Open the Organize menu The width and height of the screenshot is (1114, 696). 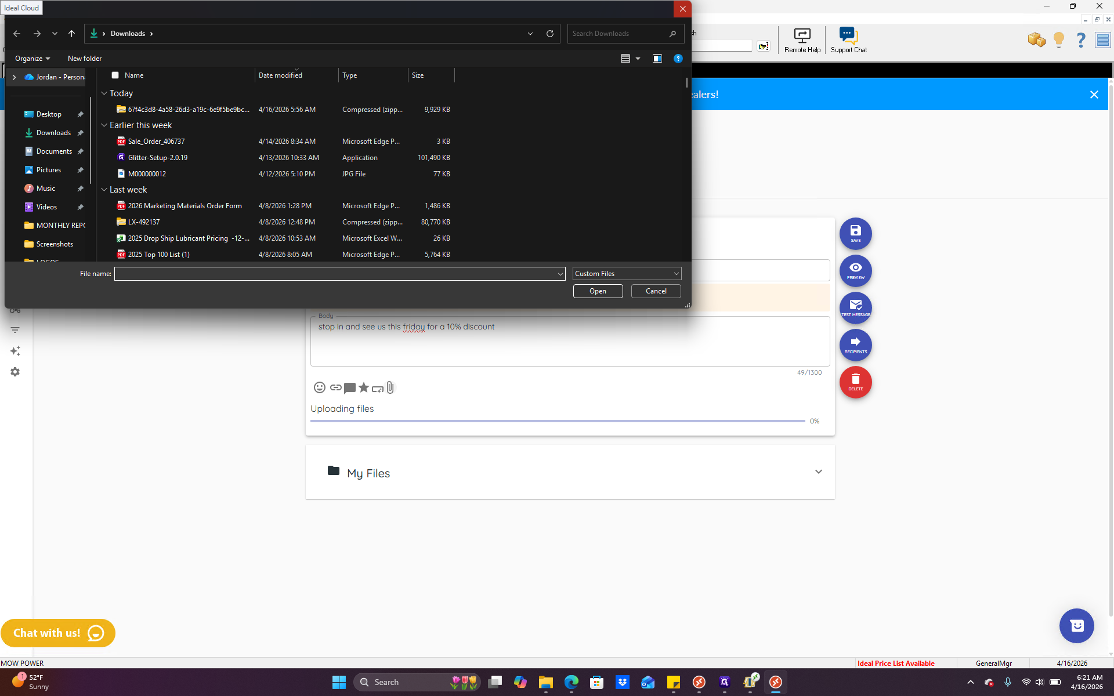(32, 59)
